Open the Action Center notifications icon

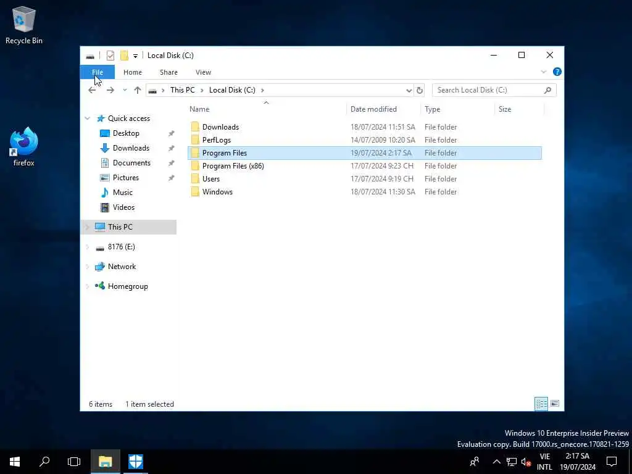(612, 462)
